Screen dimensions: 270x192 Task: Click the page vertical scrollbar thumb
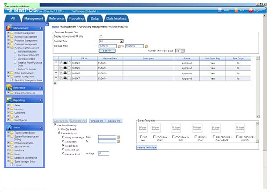click(x=264, y=83)
